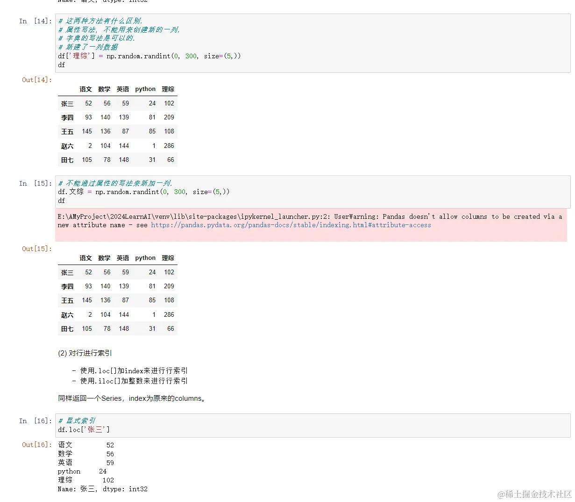Click the 'df.文综 = np.random.randint' code line
This screenshot has height=502, width=575.
point(144,192)
